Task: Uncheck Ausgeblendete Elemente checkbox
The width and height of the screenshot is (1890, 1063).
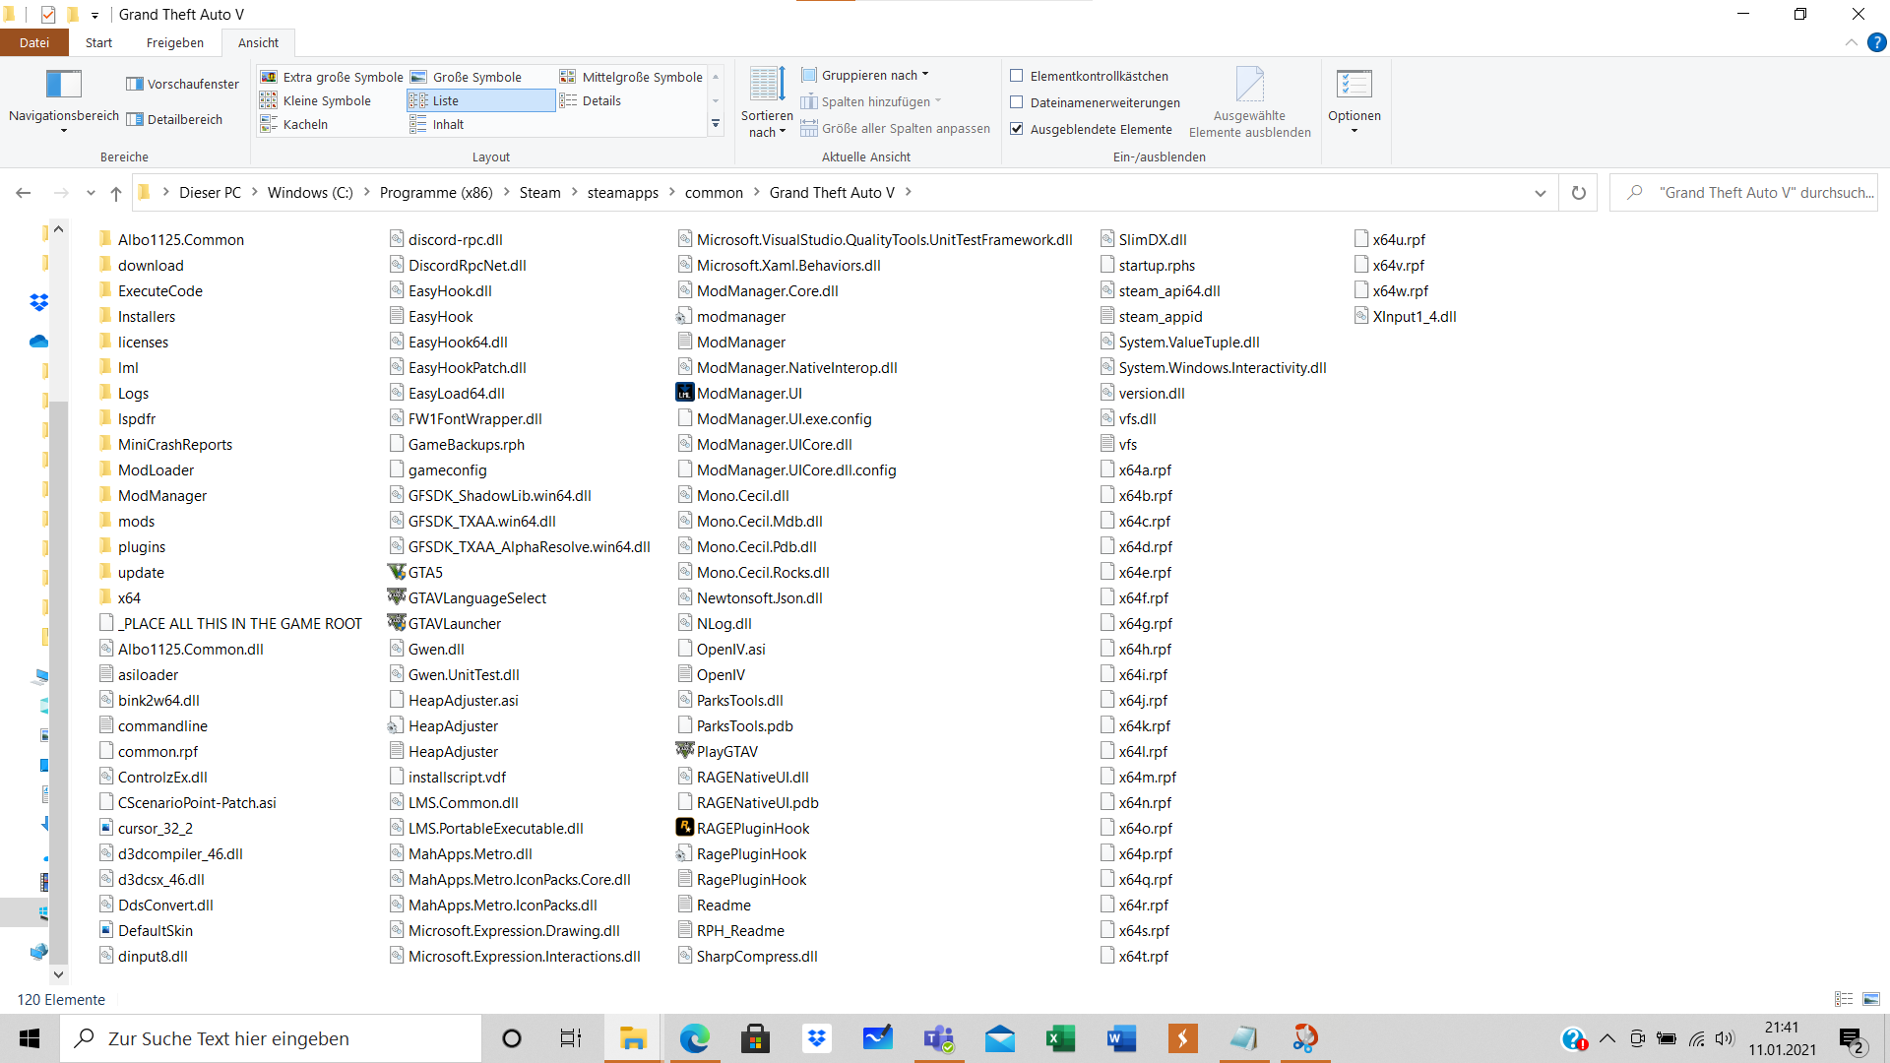Action: 1017,129
